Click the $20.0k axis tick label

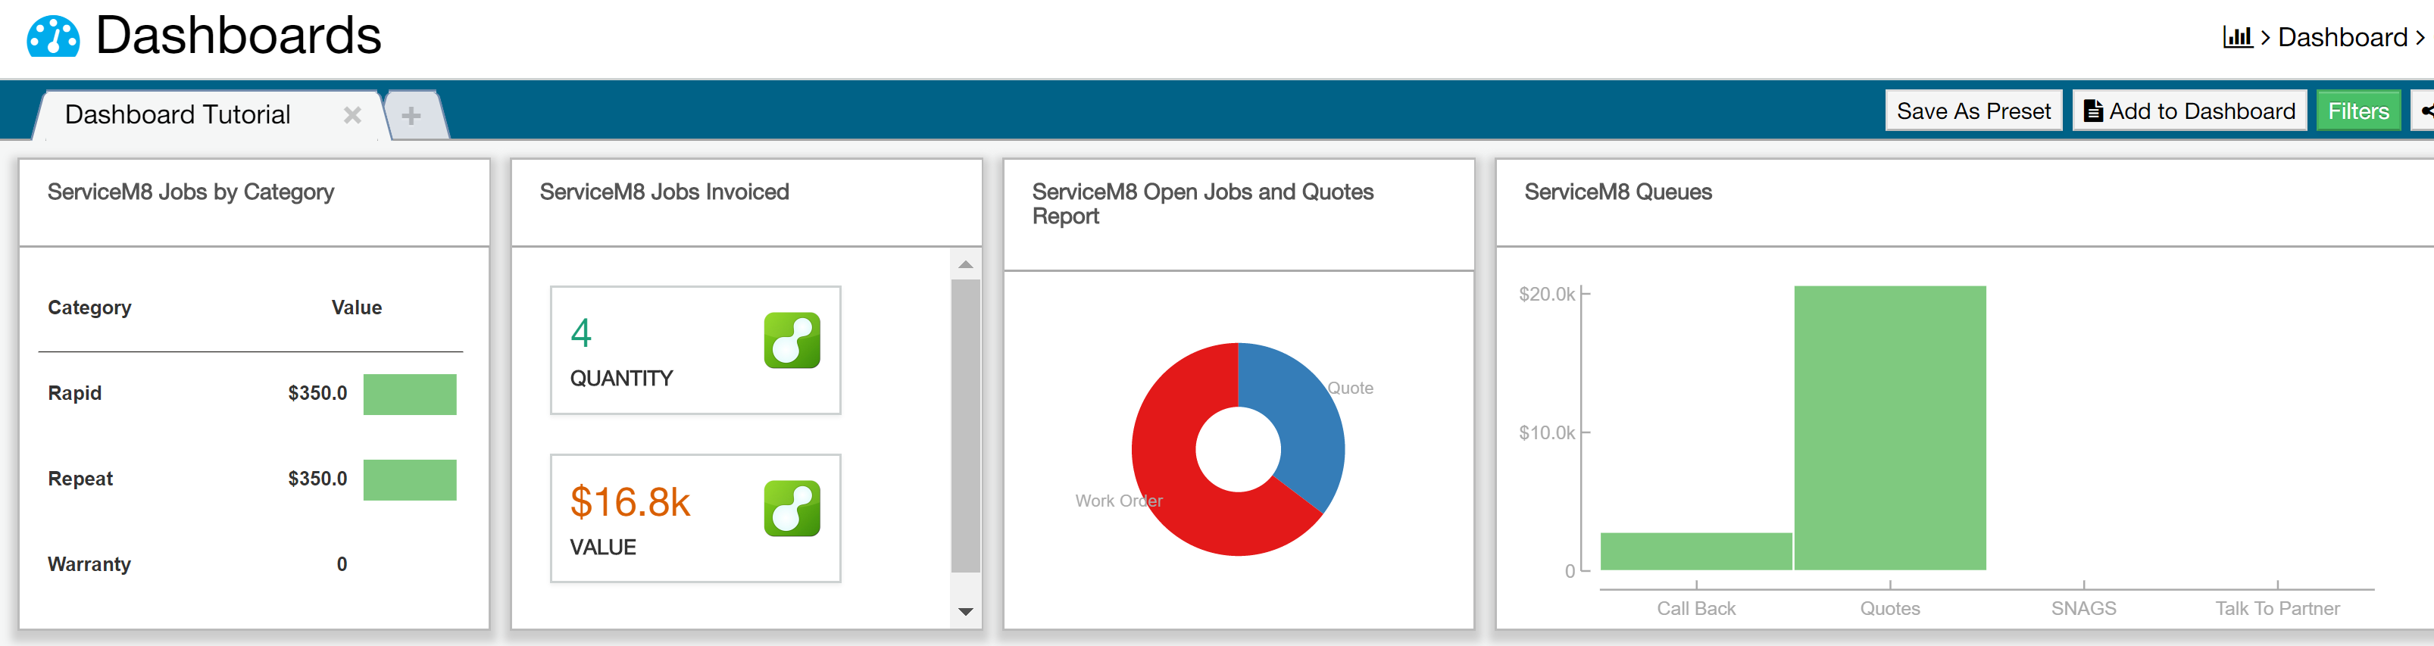click(1547, 295)
